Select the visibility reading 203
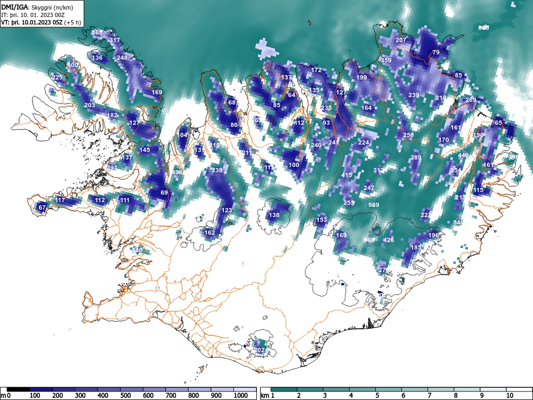This screenshot has width=533, height=400. (x=90, y=105)
